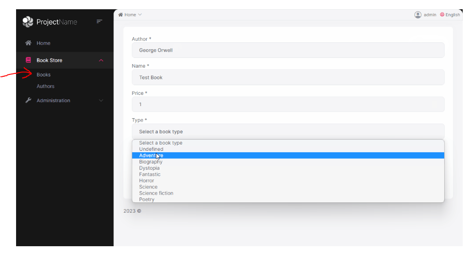Click the home icon in the breadcrumb
This screenshot has width=470, height=254.
(120, 15)
